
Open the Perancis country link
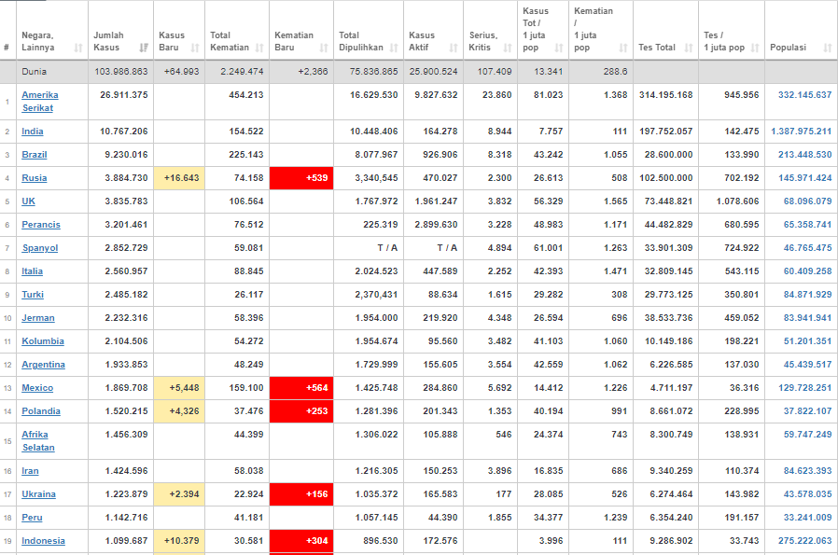coord(41,225)
